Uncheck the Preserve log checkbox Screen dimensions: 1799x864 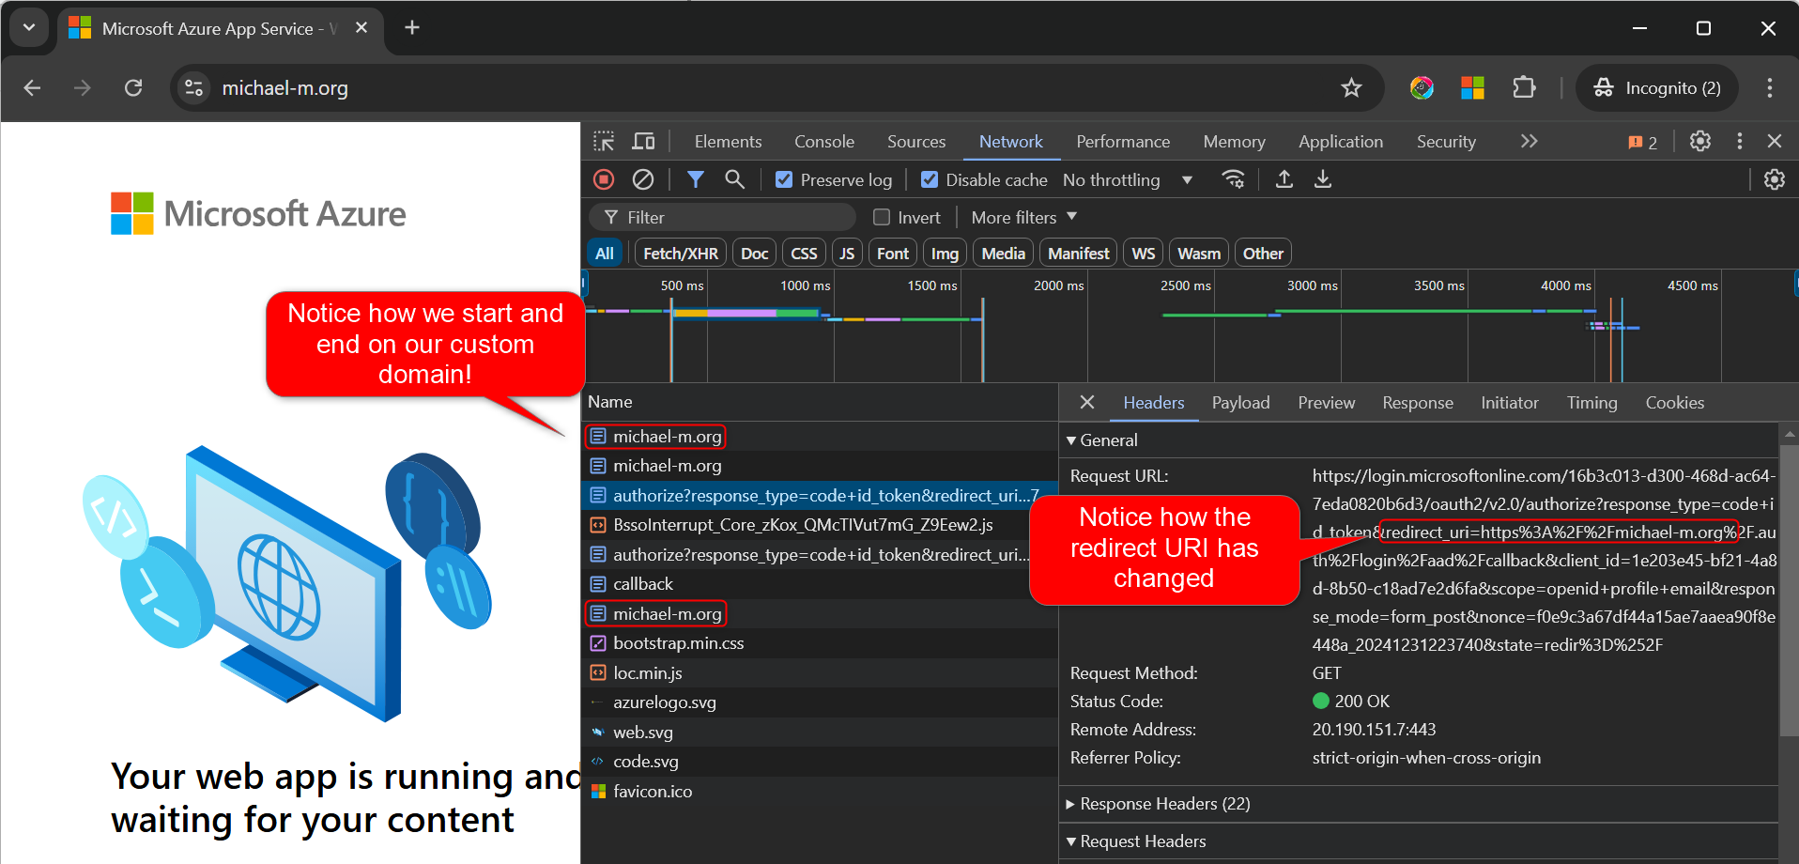pos(784,179)
